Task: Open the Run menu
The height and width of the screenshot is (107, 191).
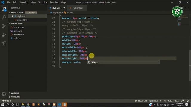Action: point(45,2)
